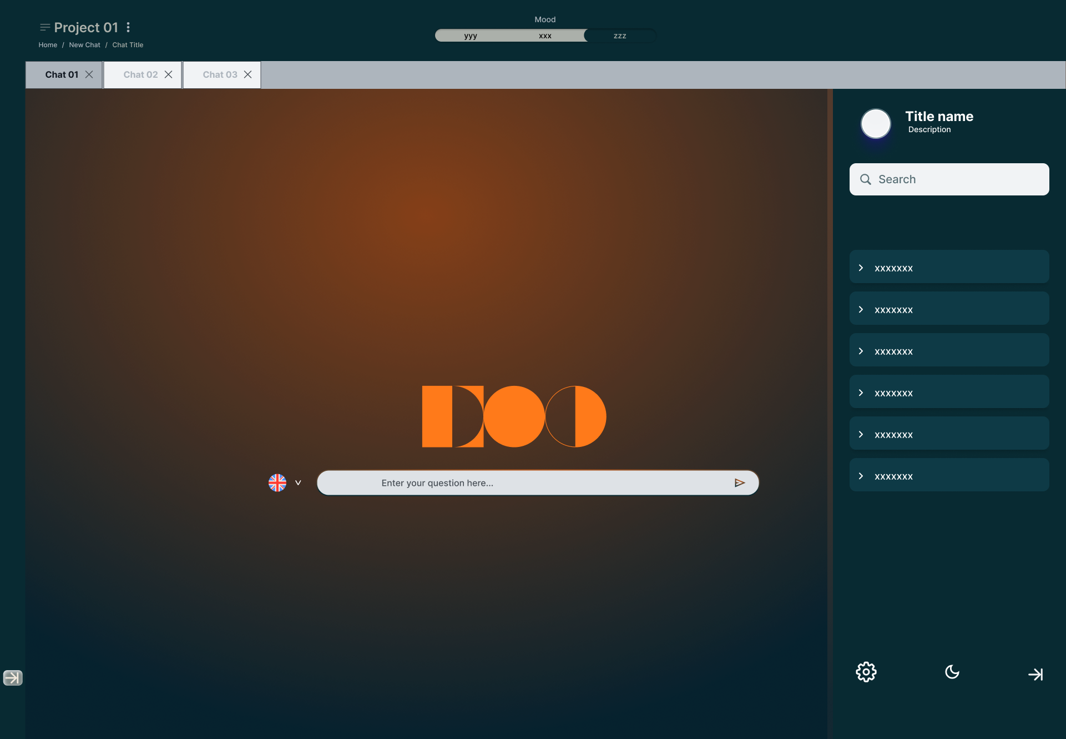Toggle dark mode with the moon icon

pos(952,672)
